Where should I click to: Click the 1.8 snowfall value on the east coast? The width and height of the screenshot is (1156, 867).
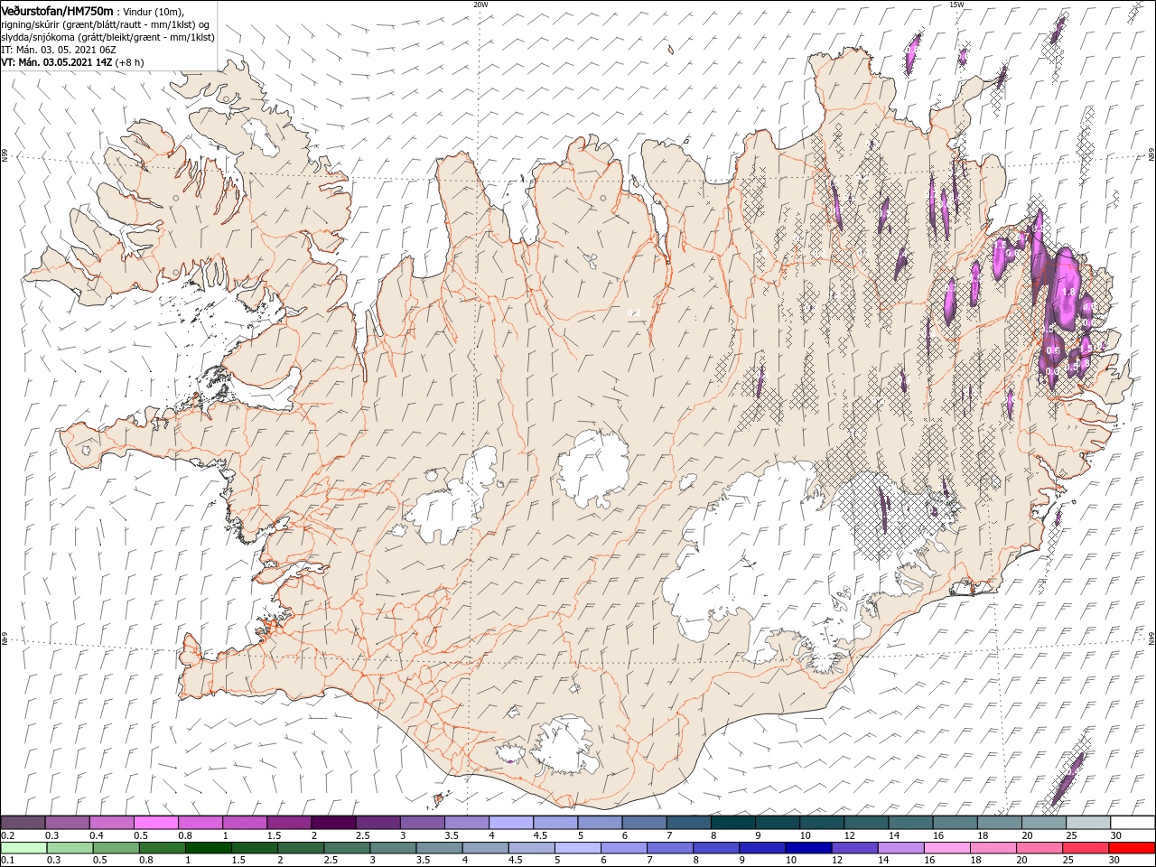[x=1069, y=292]
